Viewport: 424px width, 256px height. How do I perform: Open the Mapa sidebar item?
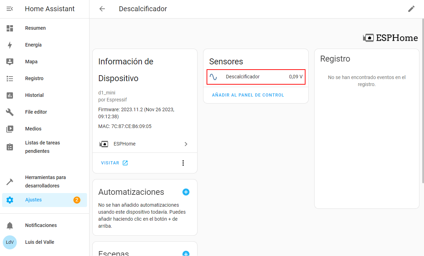pos(44,62)
